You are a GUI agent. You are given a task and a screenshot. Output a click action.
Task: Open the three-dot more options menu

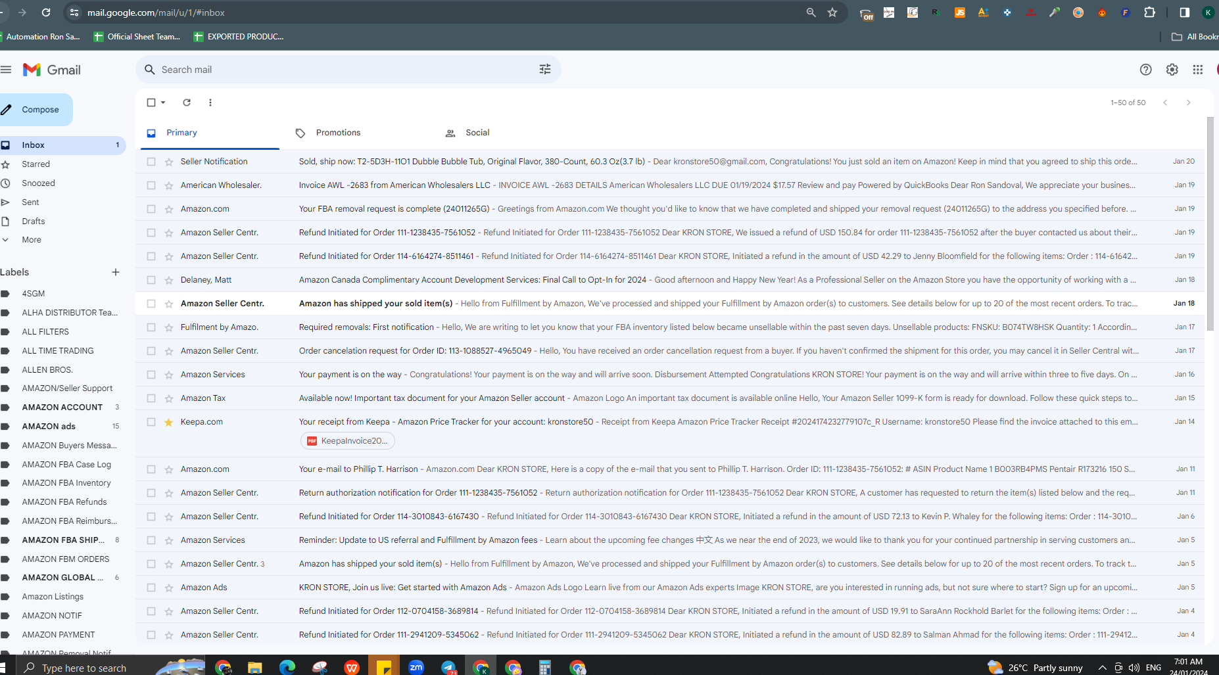(x=210, y=103)
